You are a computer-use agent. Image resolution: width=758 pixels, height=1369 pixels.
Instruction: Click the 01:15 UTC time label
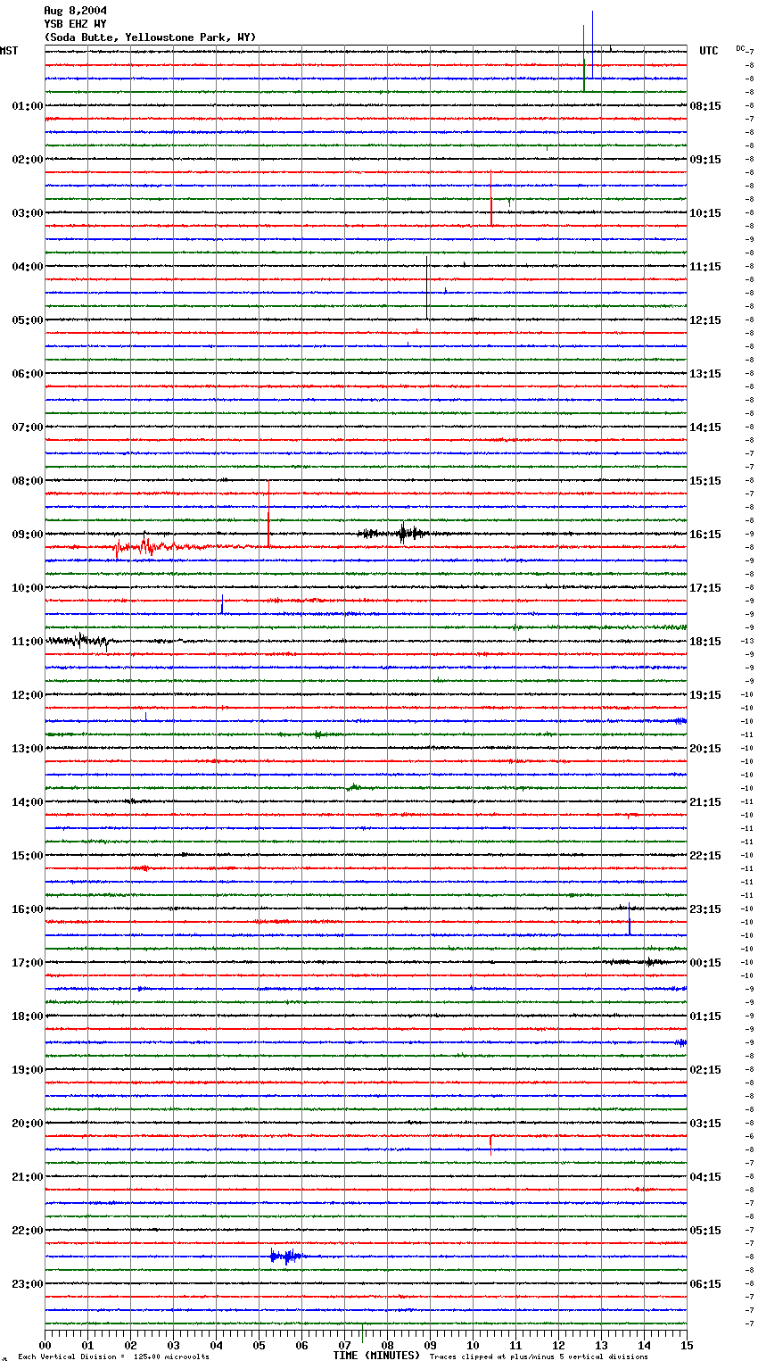[x=705, y=1016]
